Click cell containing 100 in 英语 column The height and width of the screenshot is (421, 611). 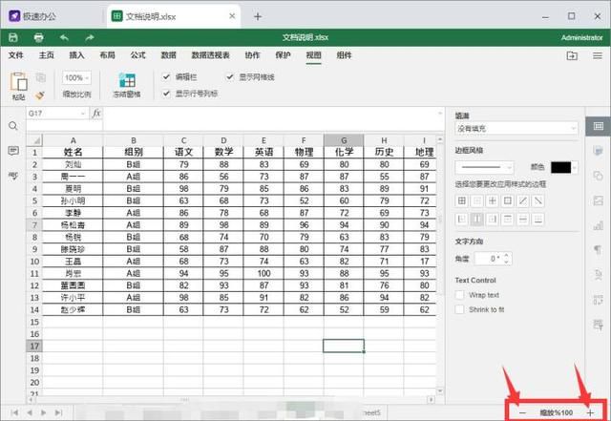click(263, 274)
